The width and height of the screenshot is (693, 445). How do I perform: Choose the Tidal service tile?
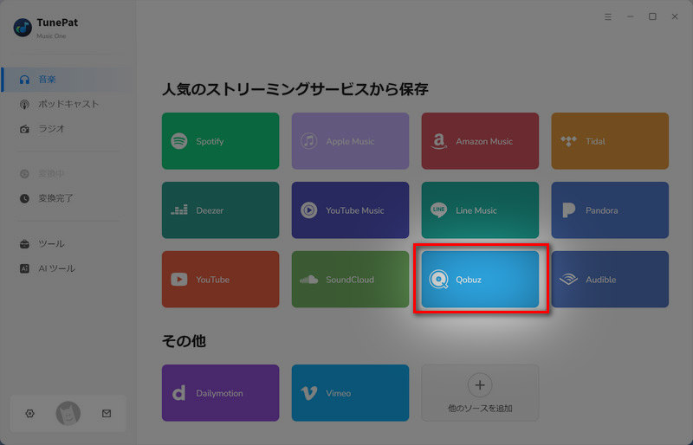tap(610, 141)
